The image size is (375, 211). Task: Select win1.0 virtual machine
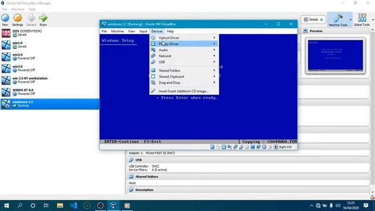[x=50, y=45]
